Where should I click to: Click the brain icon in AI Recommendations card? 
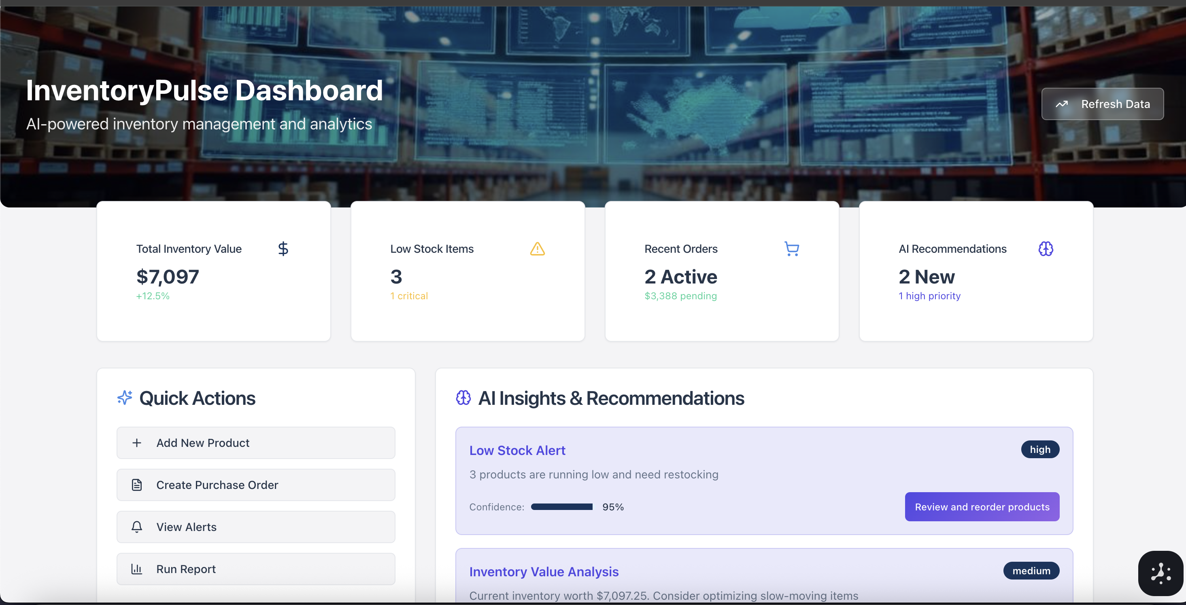pyautogui.click(x=1046, y=249)
